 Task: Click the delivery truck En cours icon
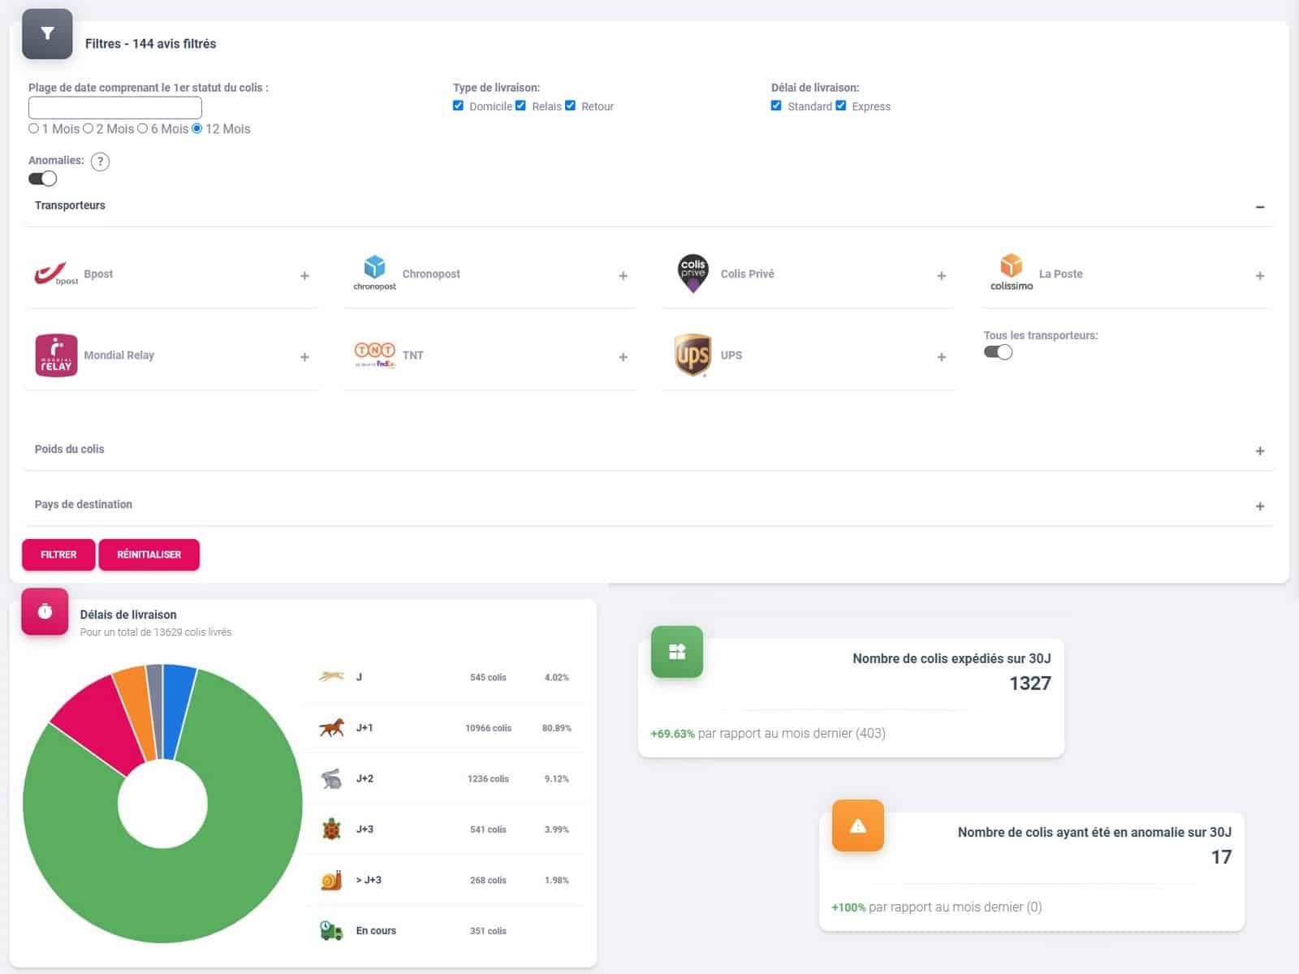point(331,930)
